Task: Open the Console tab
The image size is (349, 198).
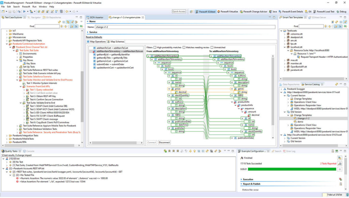Action: click(x=29, y=151)
